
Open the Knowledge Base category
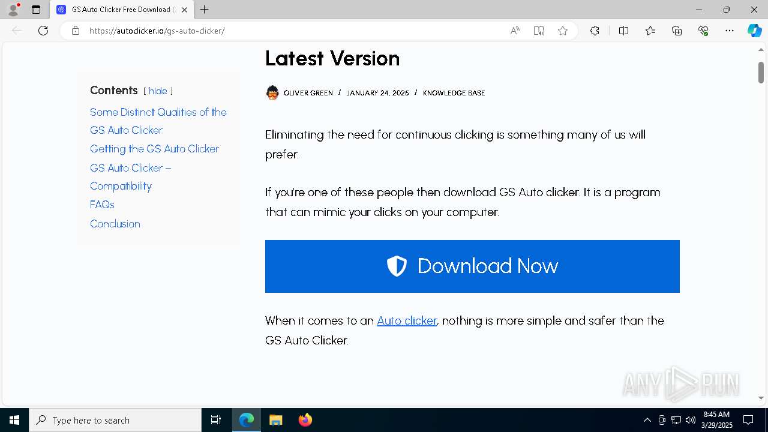[454, 93]
